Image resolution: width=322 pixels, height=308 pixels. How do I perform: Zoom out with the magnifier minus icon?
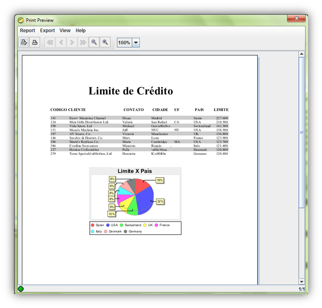click(x=94, y=42)
